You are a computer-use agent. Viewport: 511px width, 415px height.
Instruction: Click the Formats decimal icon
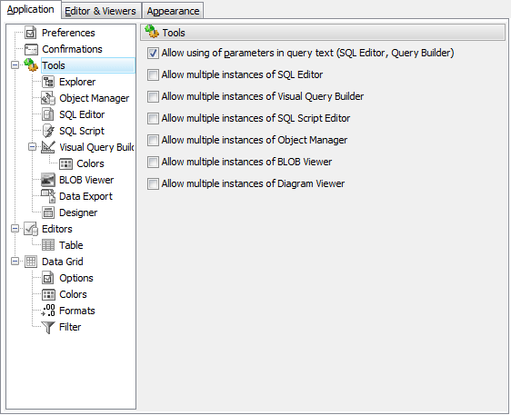(48, 311)
